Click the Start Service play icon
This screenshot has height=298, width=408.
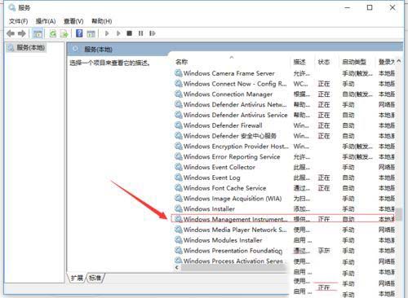click(x=107, y=33)
